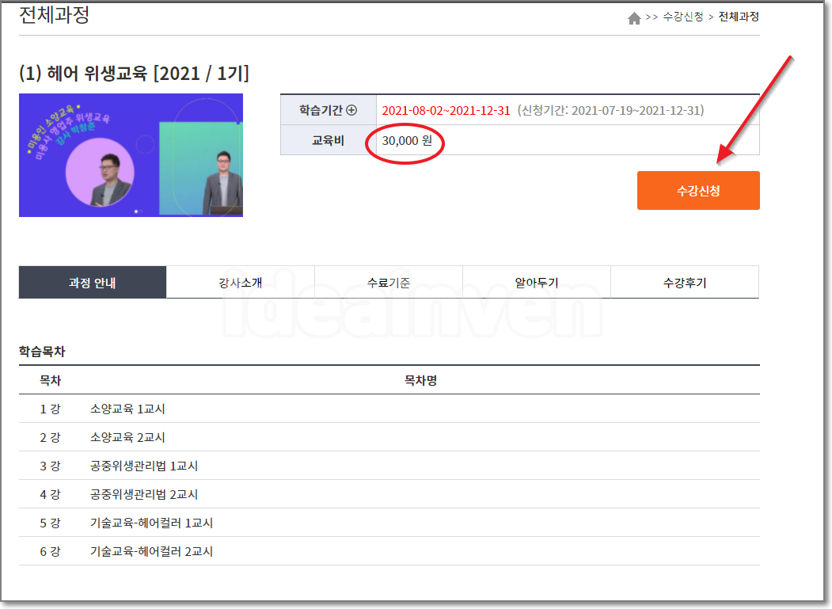Switch to the 강사소개 tab

click(x=240, y=281)
